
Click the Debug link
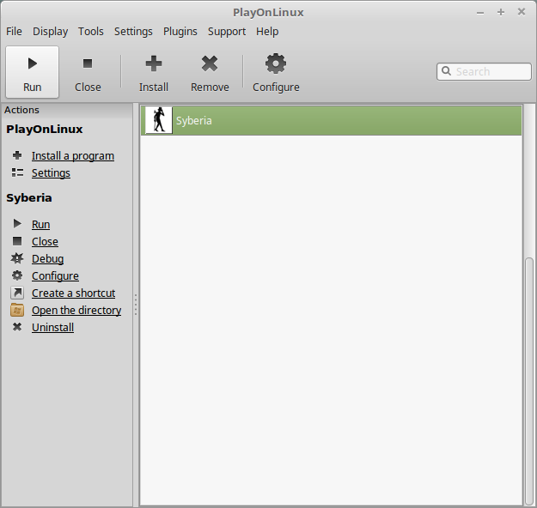click(x=47, y=258)
